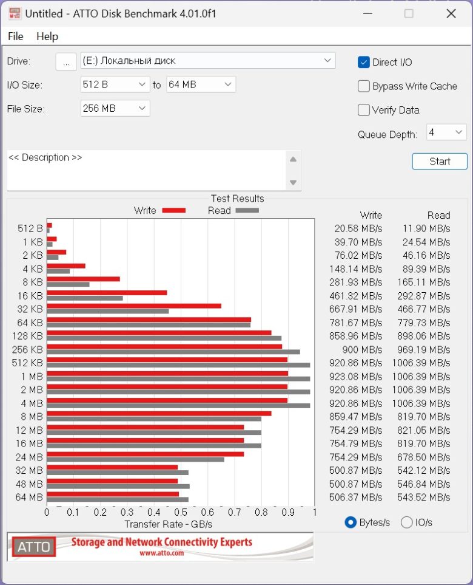Open drive browse button with ellipsis

point(66,61)
